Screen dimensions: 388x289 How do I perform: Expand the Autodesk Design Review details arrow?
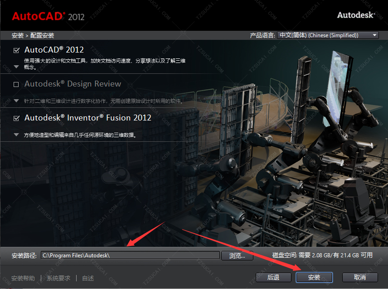17,101
